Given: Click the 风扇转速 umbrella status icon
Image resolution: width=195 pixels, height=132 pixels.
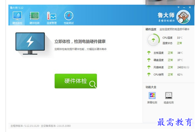Looking at the screenshot, I should click(x=149, y=67).
